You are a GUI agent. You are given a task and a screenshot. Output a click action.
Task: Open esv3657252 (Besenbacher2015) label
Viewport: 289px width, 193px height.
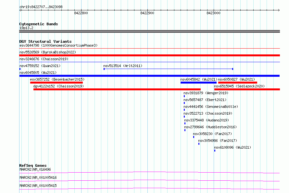pyautogui.click(x=57, y=79)
